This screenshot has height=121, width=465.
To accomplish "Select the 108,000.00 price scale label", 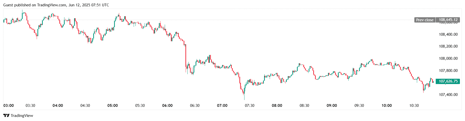I will click(x=448, y=58).
